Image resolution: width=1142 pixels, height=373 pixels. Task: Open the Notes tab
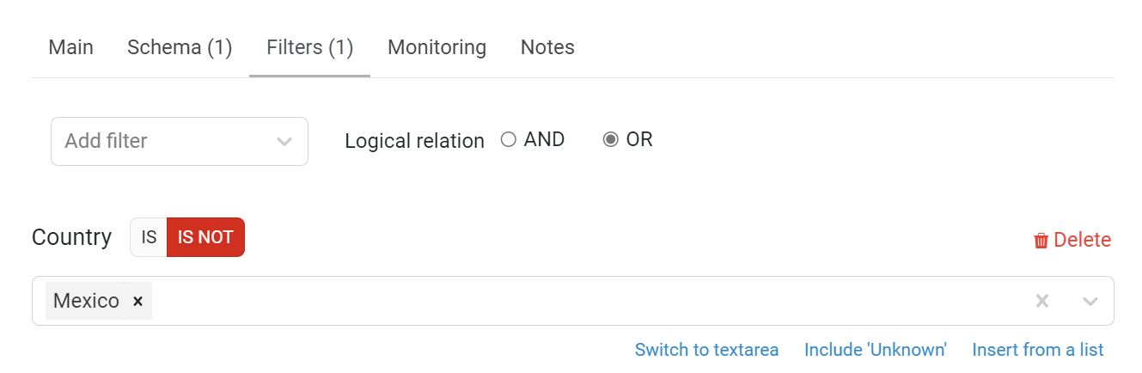pyautogui.click(x=547, y=47)
